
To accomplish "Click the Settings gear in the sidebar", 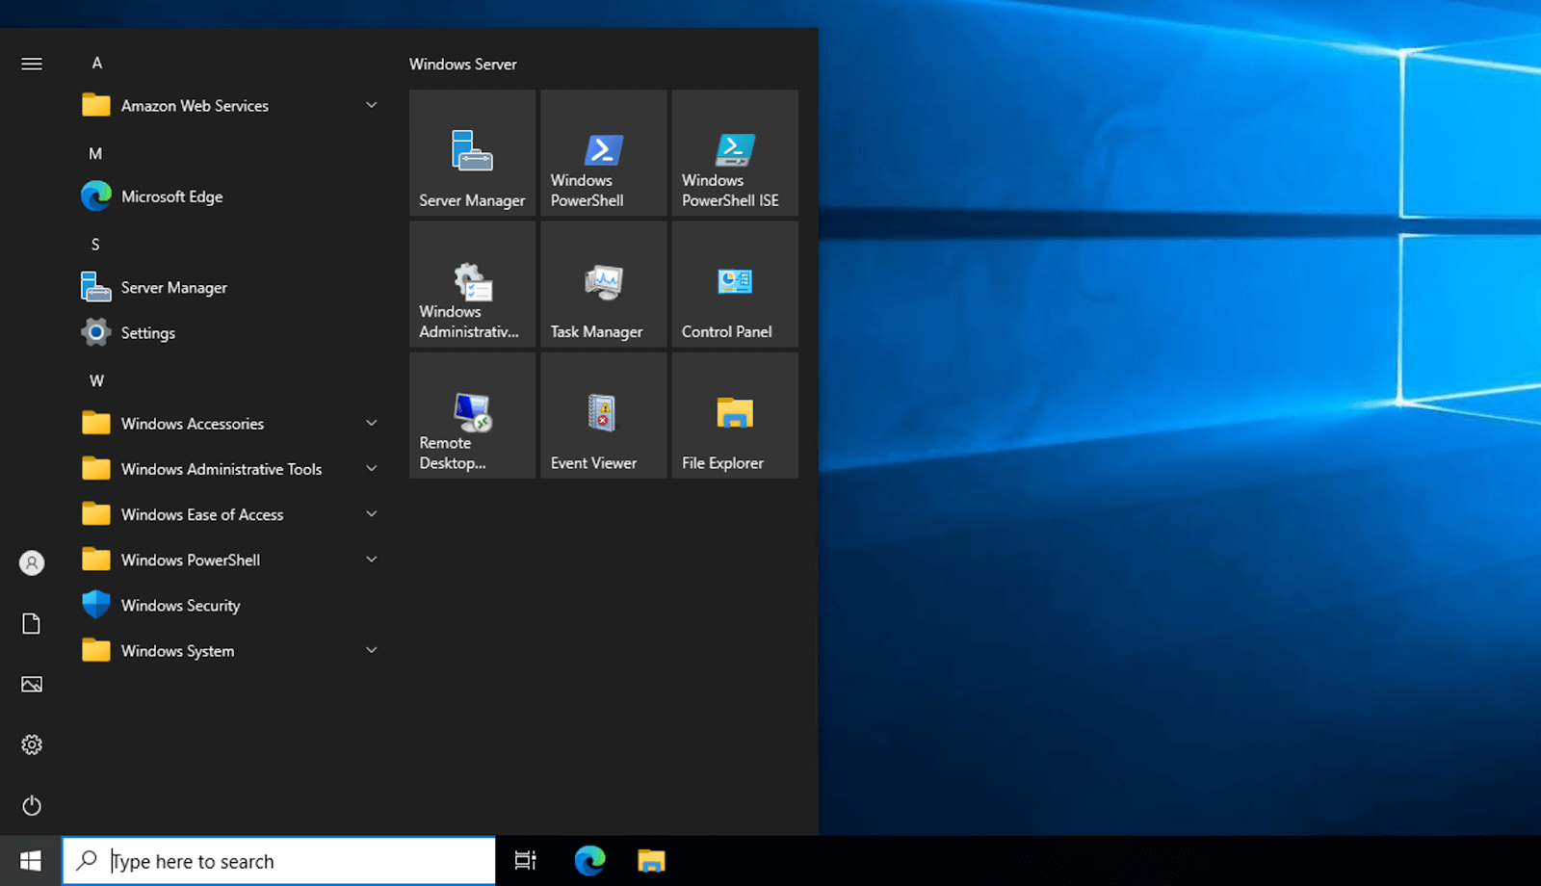I will point(32,744).
